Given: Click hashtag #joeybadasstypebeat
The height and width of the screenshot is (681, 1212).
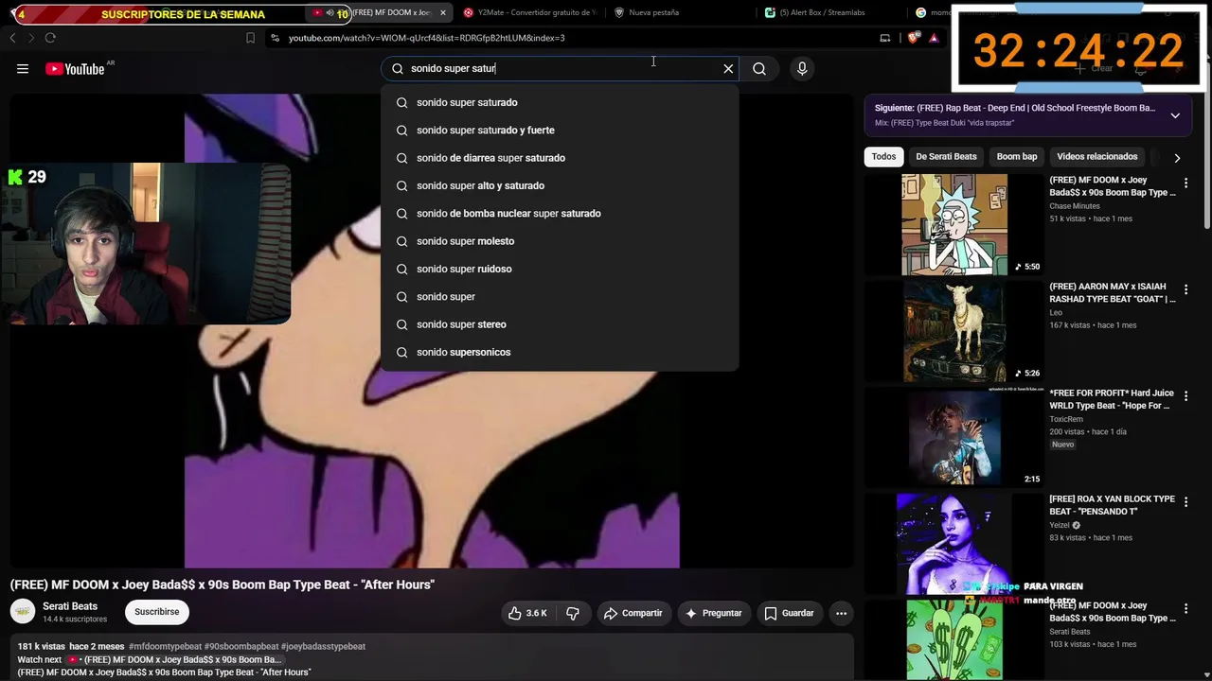Looking at the screenshot, I should click(323, 647).
